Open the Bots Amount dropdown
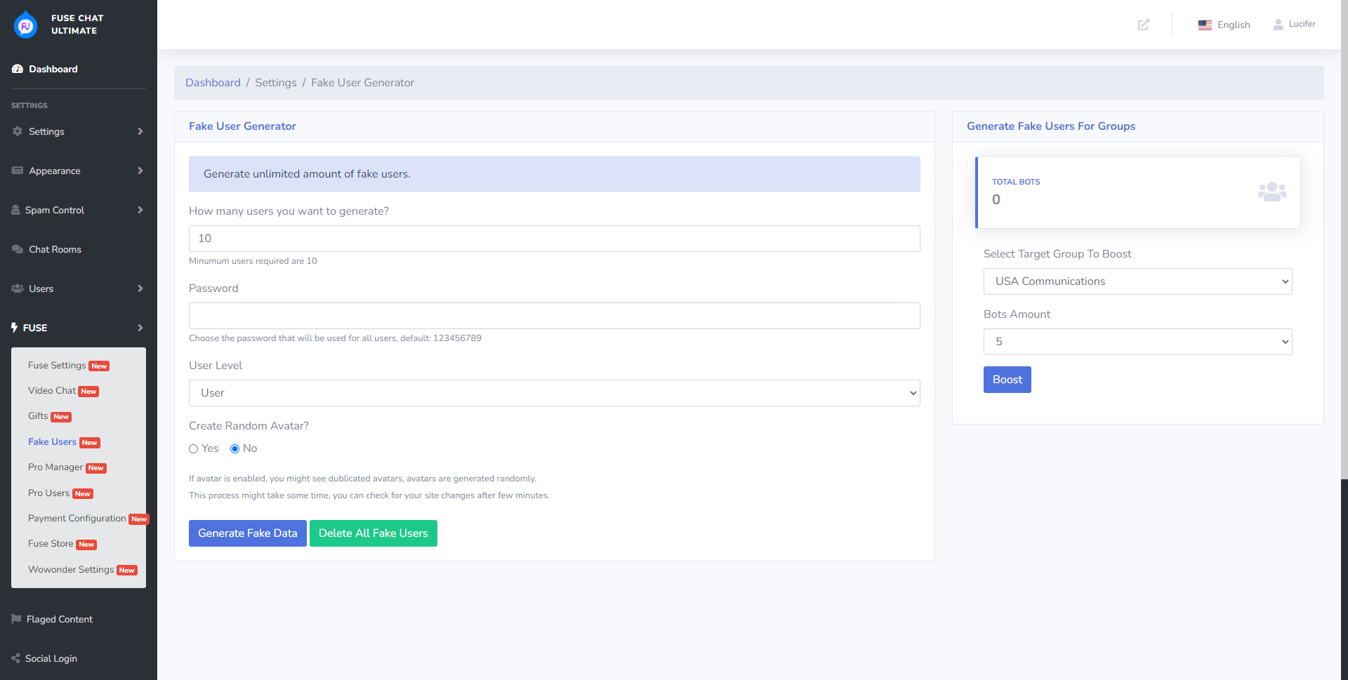Image resolution: width=1348 pixels, height=680 pixels. pos(1137,342)
